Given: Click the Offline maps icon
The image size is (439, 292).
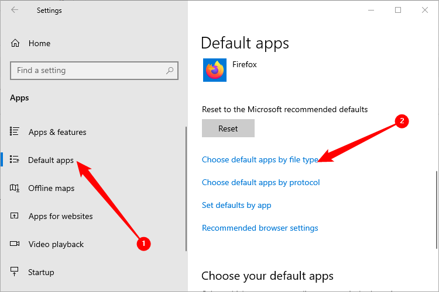Looking at the screenshot, I should [16, 188].
